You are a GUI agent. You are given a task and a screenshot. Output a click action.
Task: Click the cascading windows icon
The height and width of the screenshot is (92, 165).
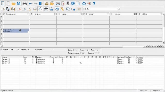coord(51,9)
